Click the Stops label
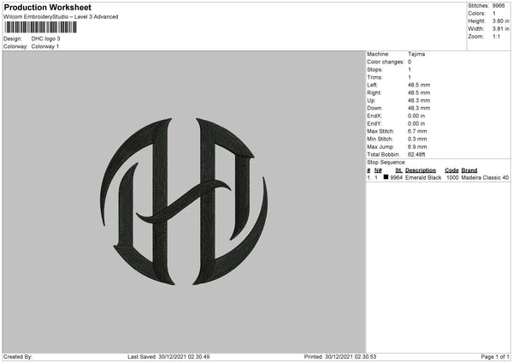Viewport: 513px width, 363px height. [x=374, y=69]
